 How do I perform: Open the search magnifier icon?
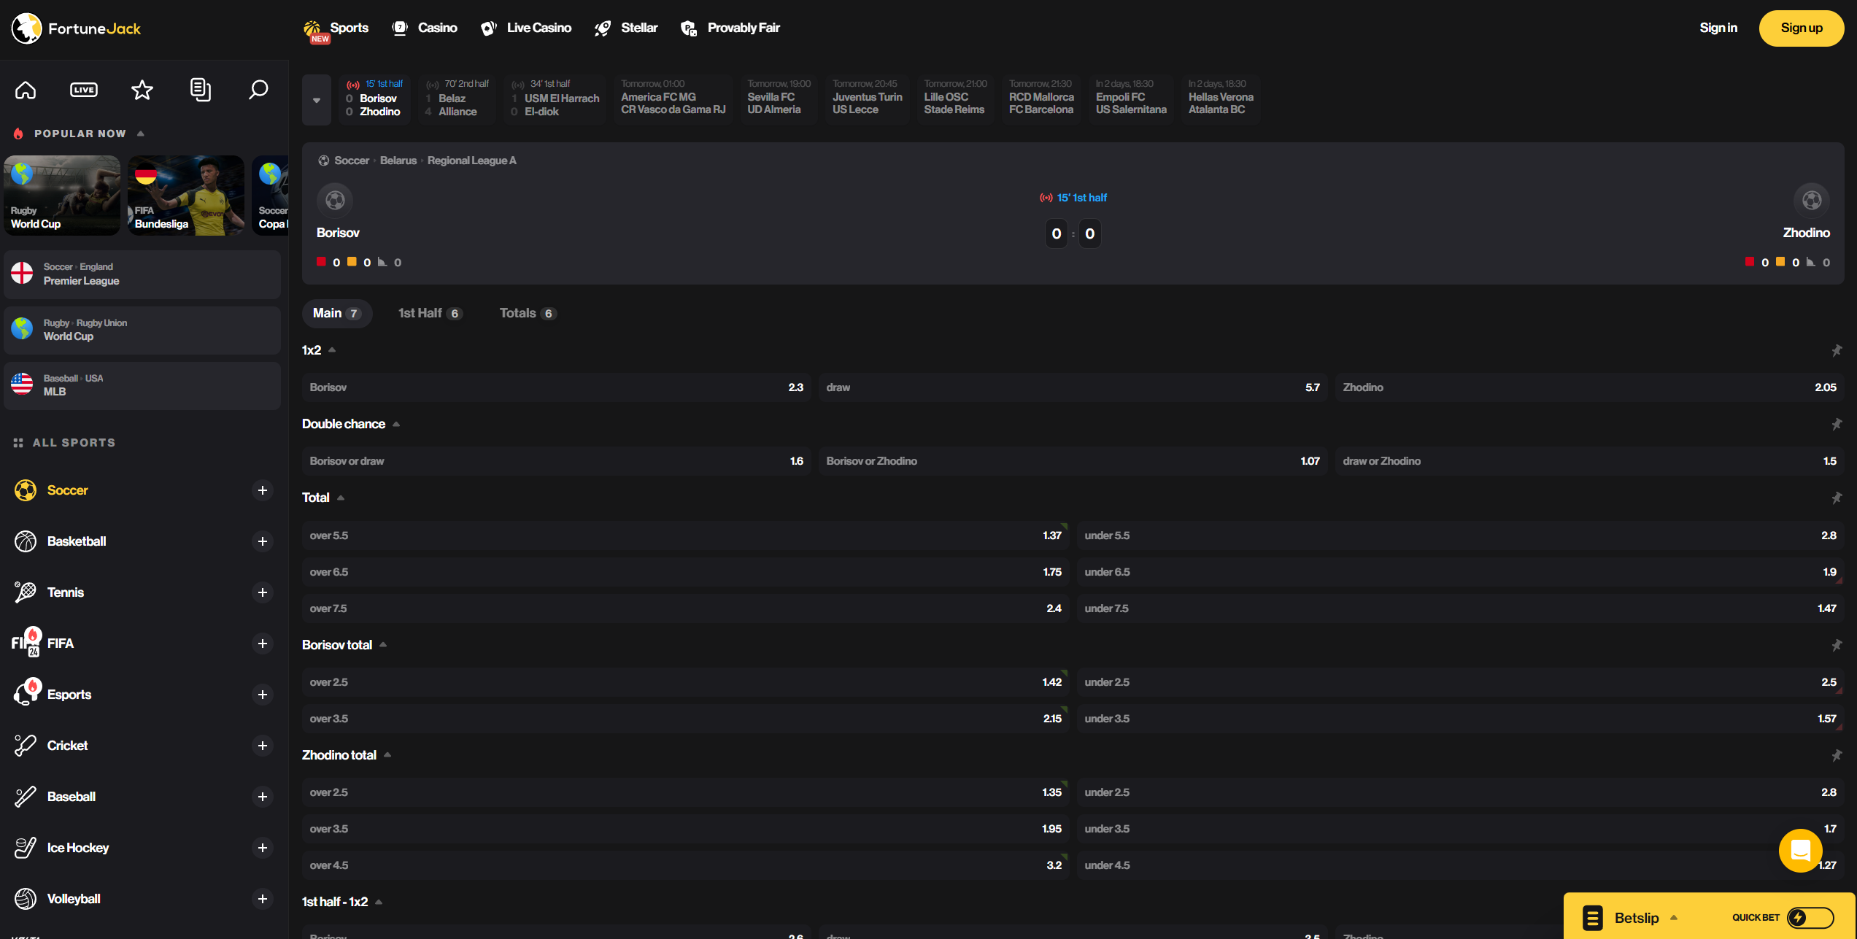click(258, 90)
